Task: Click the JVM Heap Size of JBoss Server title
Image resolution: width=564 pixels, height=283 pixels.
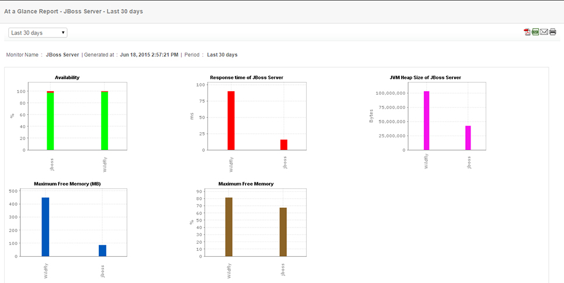Action: [x=425, y=77]
